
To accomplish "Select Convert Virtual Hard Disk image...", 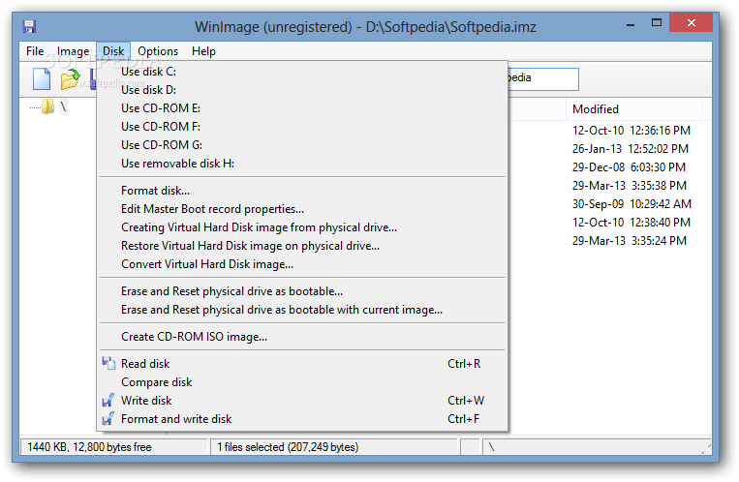I will (x=302, y=264).
